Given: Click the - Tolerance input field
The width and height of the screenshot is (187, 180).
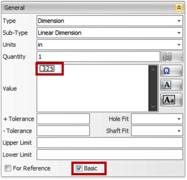Looking at the screenshot, I should click(63, 131).
